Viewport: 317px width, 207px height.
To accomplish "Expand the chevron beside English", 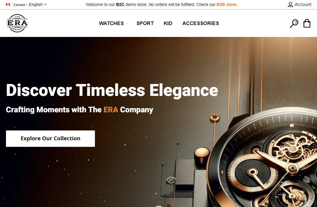I will [45, 4].
